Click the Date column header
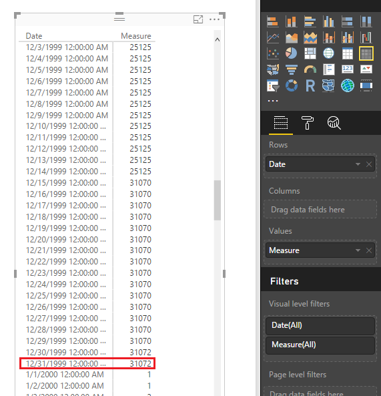 34,36
